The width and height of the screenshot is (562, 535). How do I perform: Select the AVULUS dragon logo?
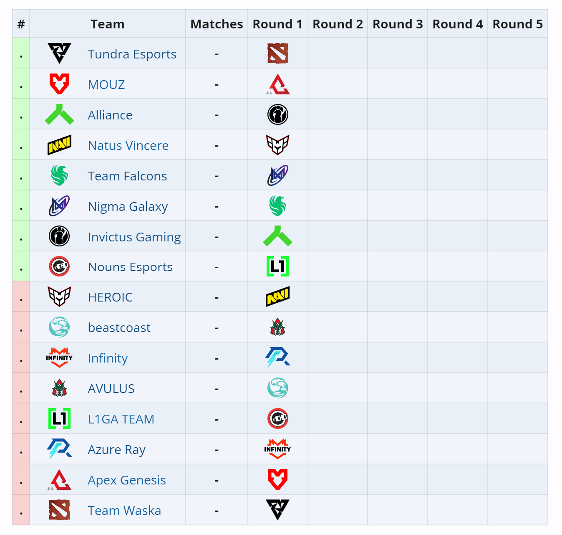(x=59, y=388)
